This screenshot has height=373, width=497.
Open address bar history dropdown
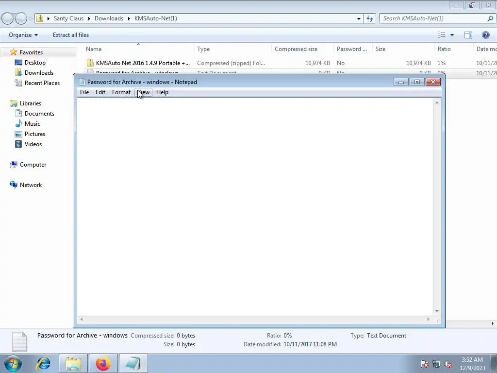pos(359,19)
